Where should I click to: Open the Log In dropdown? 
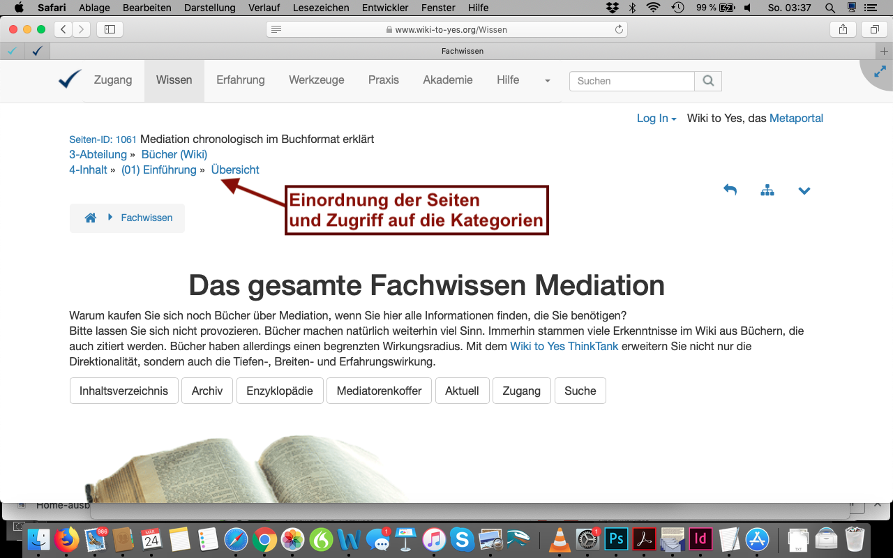click(x=656, y=119)
